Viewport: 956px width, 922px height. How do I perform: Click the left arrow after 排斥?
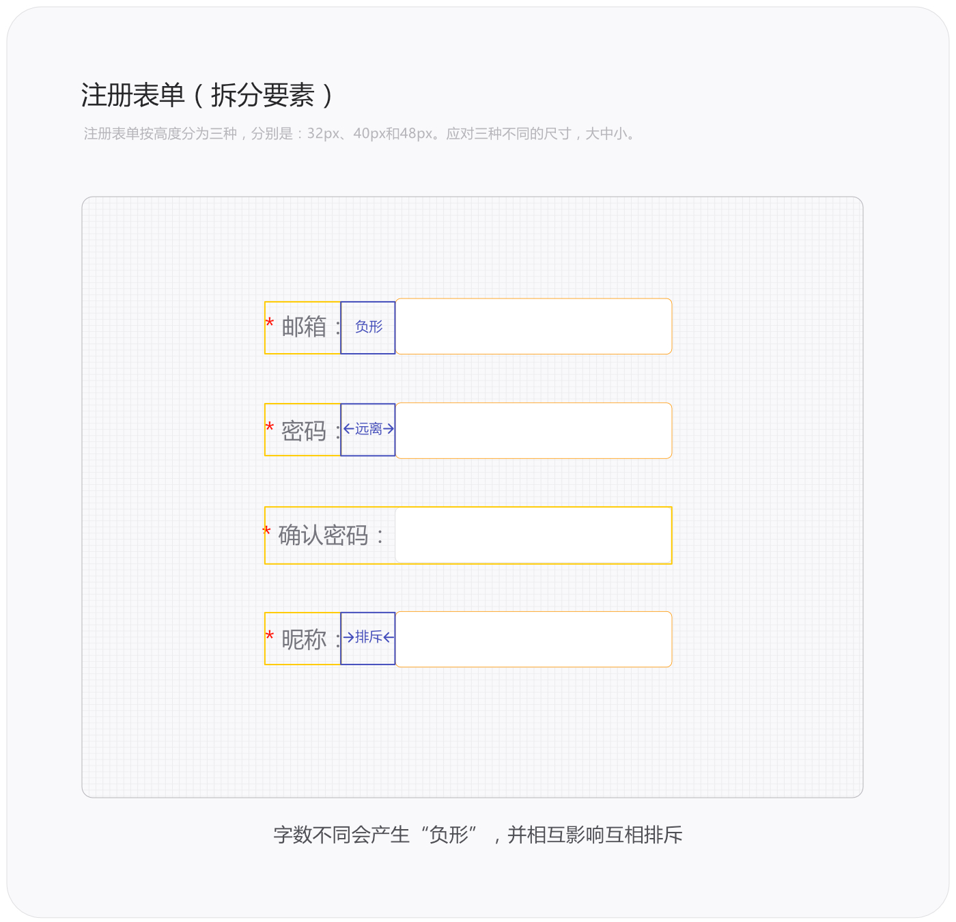point(389,637)
